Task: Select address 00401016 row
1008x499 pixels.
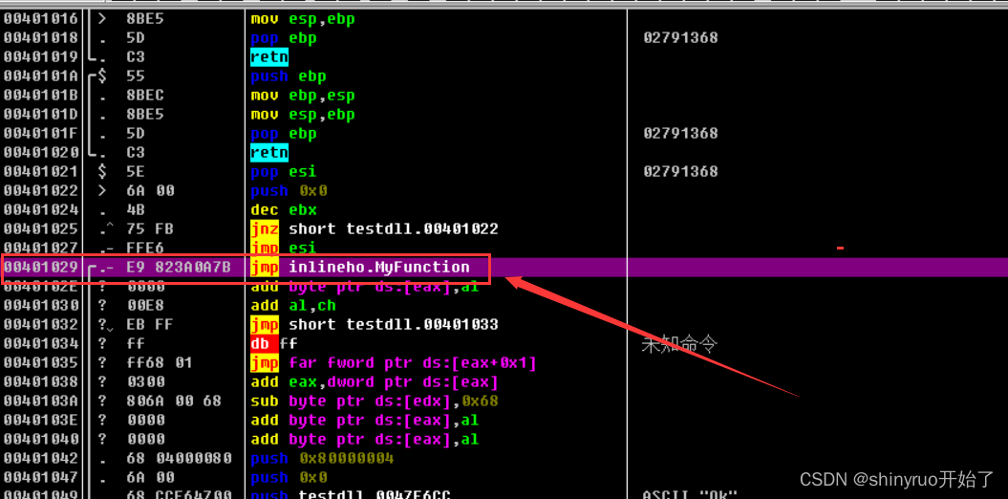Action: tap(504, 19)
